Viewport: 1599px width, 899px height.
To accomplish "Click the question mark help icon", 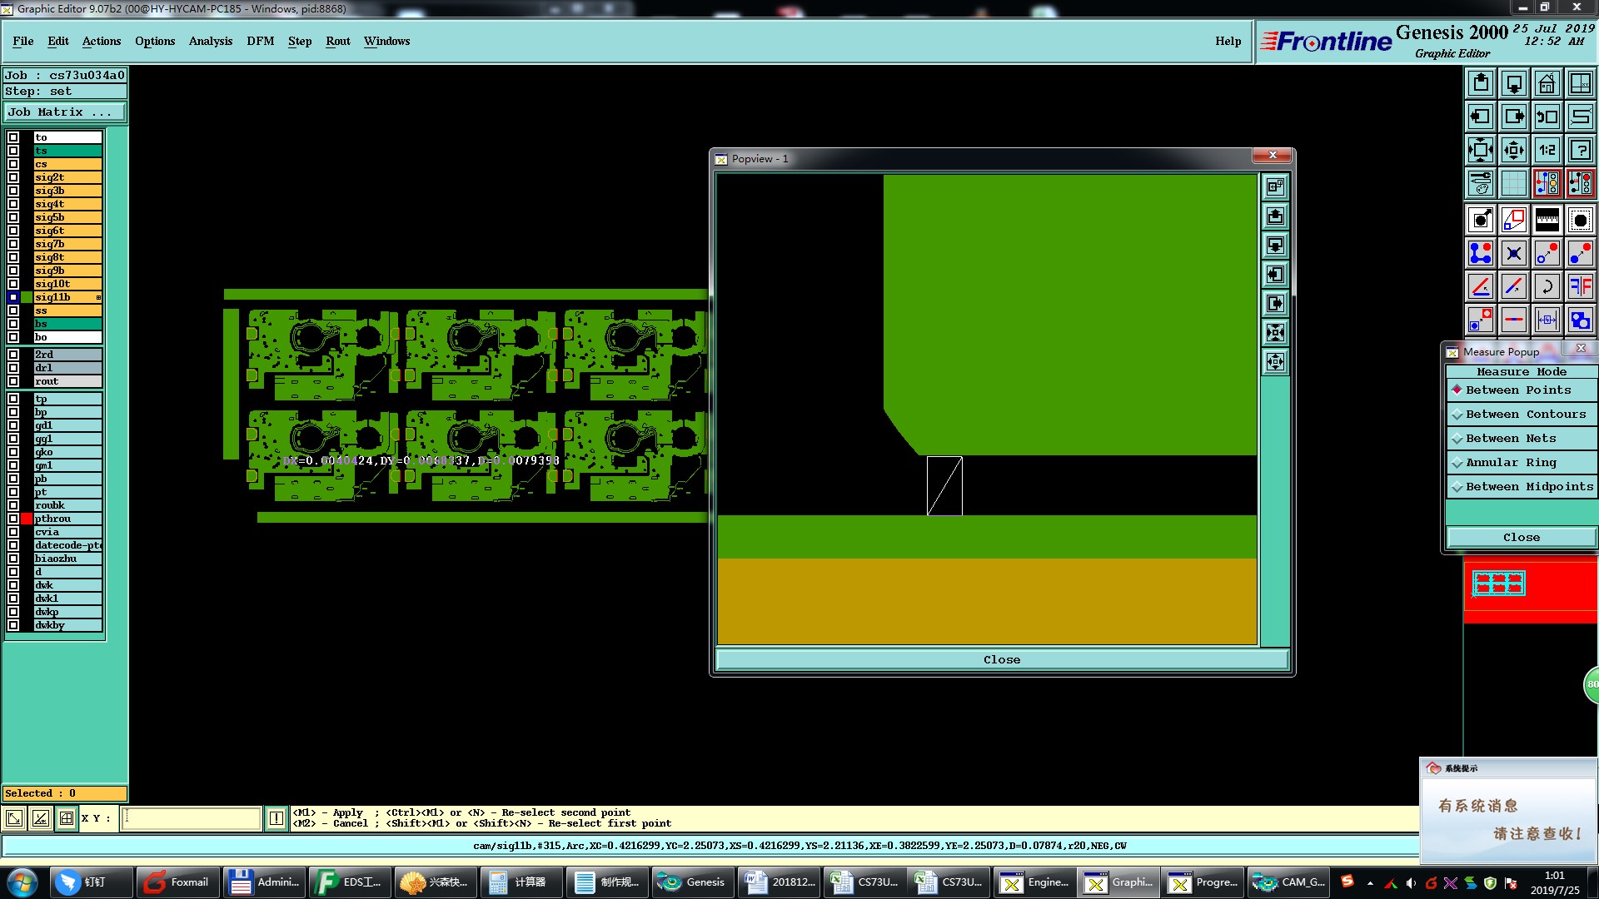I will [x=1580, y=150].
